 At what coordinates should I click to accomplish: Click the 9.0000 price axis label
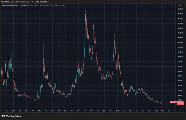[x=181, y=62]
